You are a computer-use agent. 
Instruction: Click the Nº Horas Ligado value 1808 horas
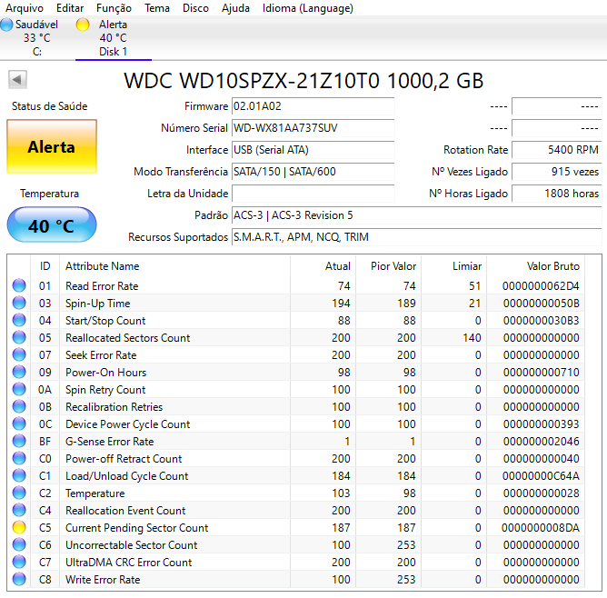click(x=556, y=194)
